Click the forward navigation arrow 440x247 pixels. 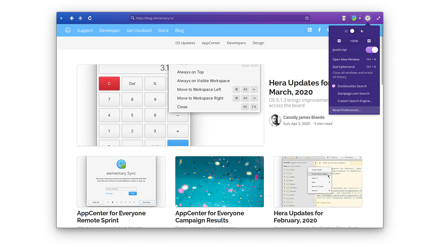click(80, 18)
